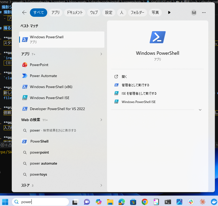
Task: Open the Claude starburst icon on the taskbar
Action: [203, 202]
